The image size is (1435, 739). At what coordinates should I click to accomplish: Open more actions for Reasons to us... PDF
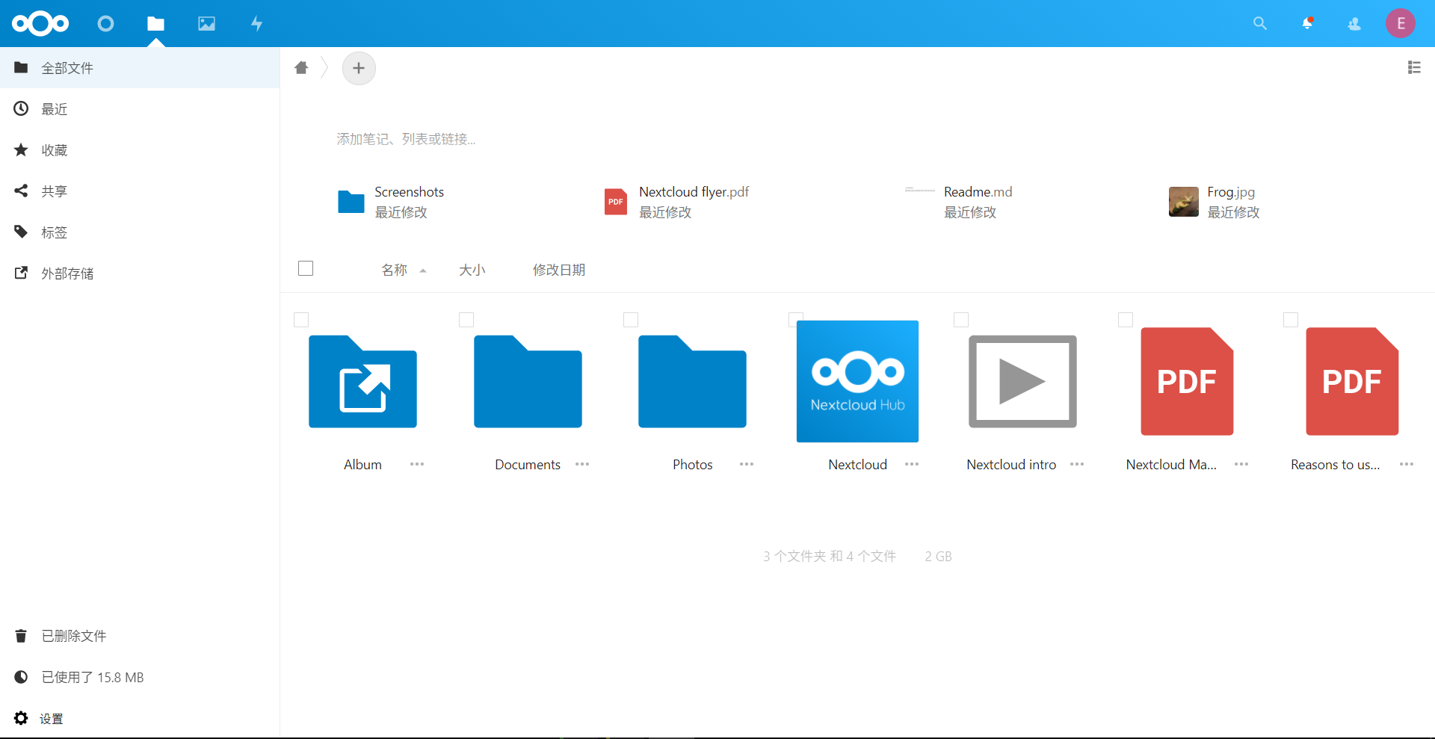1407,465
